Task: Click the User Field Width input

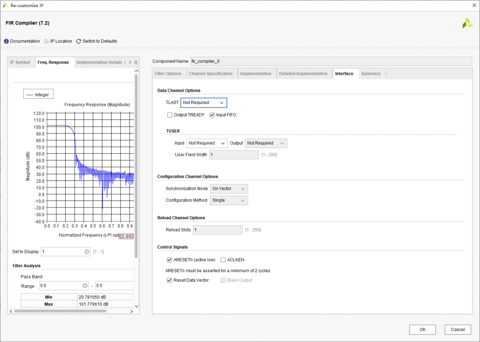Action: tap(234, 155)
